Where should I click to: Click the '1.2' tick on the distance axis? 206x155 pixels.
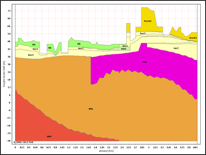pos(69,148)
